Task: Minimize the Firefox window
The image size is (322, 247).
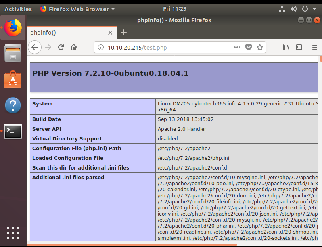Action: 301,20
